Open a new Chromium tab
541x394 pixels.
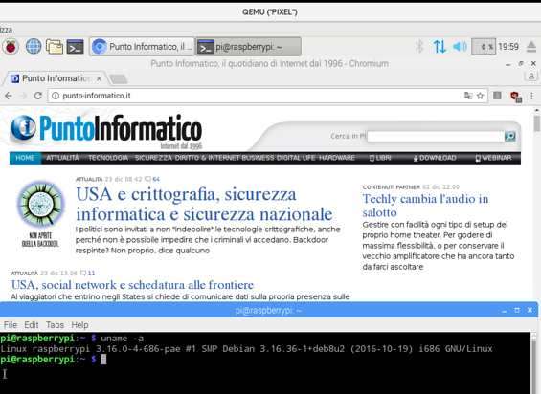coord(119,79)
